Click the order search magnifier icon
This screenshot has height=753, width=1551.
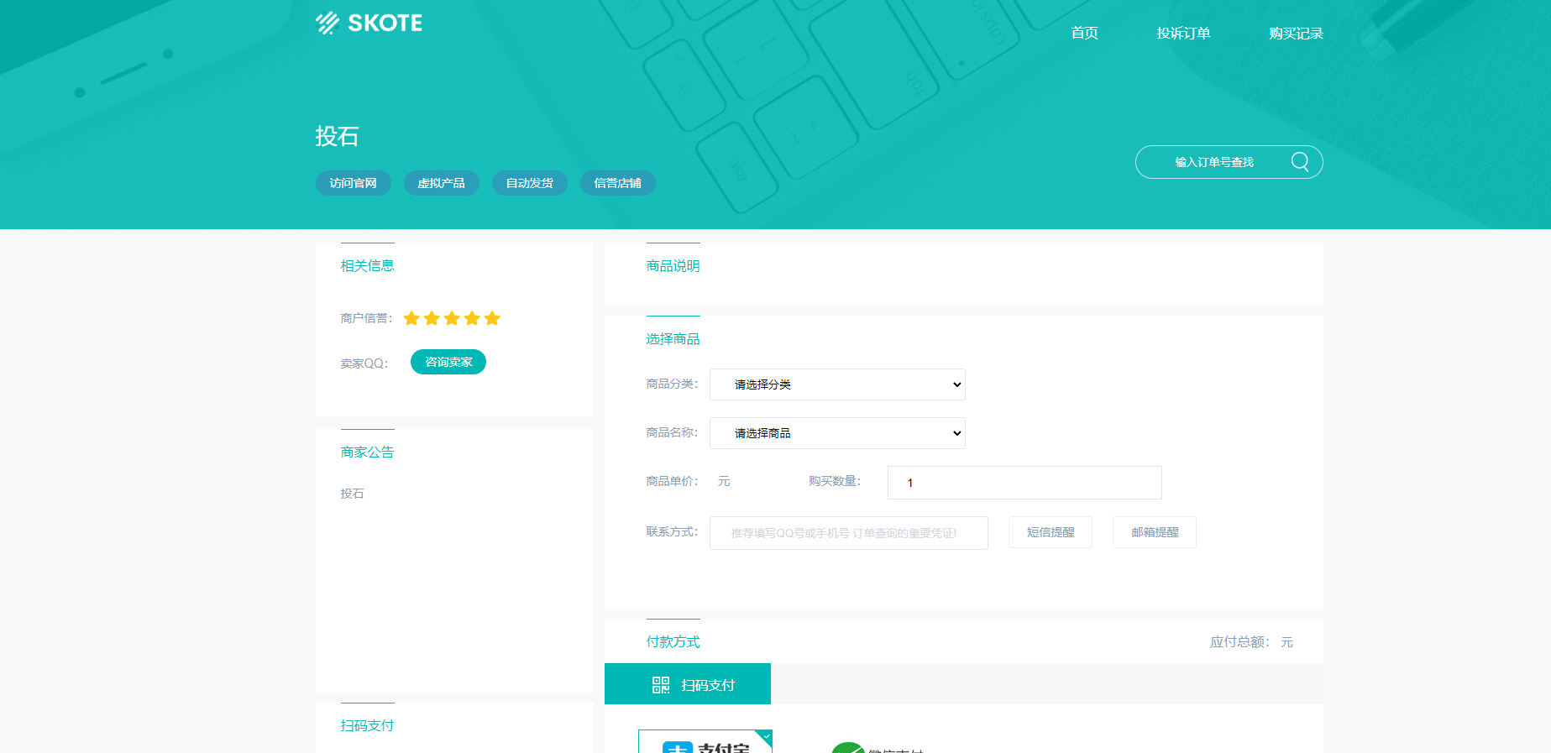[x=1299, y=162]
